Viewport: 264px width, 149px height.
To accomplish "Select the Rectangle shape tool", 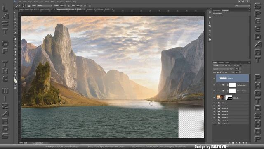I will pos(16,68).
